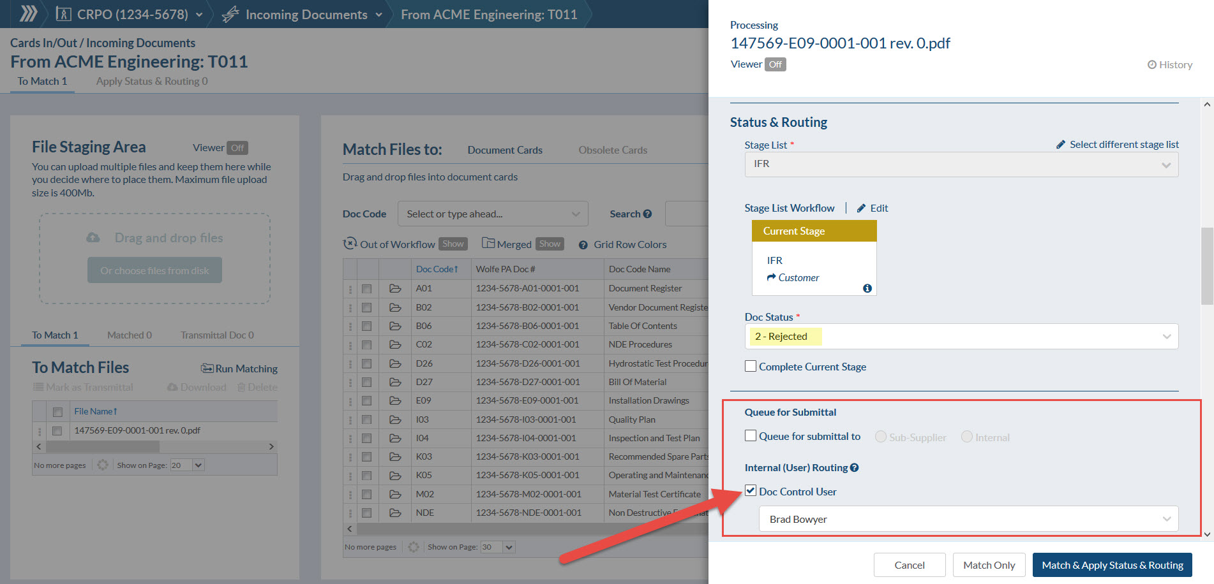Select the Sub-Supplier radio option
The image size is (1214, 584).
[x=881, y=437]
